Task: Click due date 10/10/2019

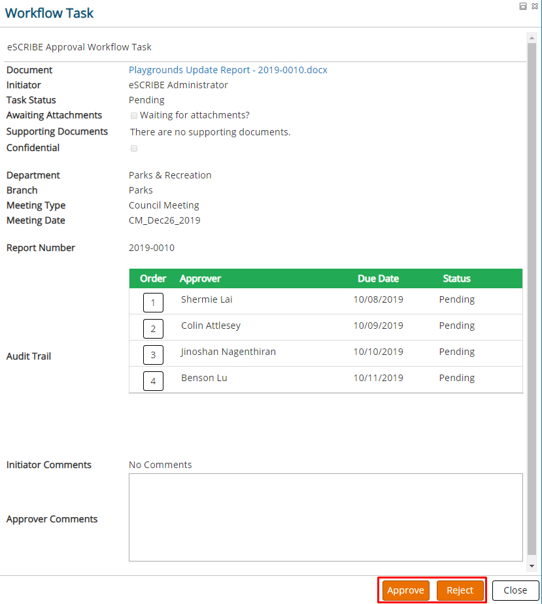Action: [x=379, y=352]
